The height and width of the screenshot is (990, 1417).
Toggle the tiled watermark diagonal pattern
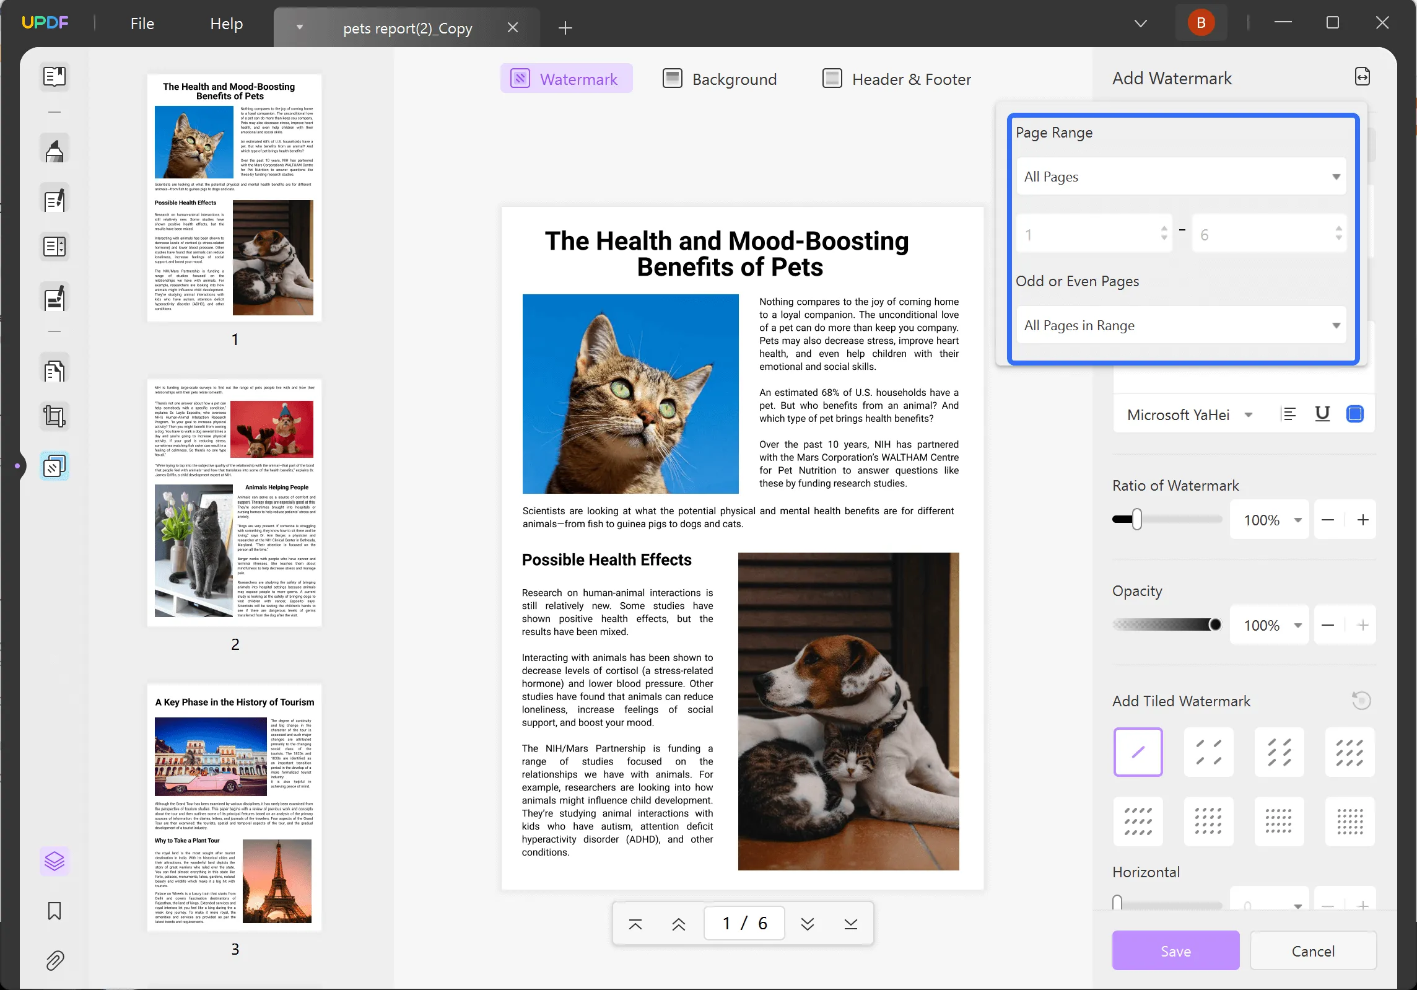[1138, 751]
